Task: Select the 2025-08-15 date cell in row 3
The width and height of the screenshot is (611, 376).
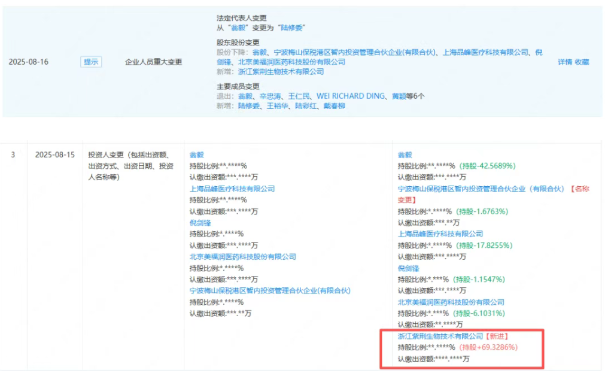Action: (55, 154)
